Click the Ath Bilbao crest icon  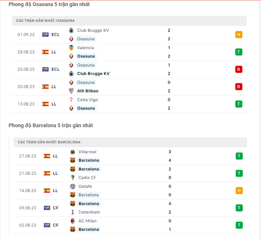(x=71, y=91)
